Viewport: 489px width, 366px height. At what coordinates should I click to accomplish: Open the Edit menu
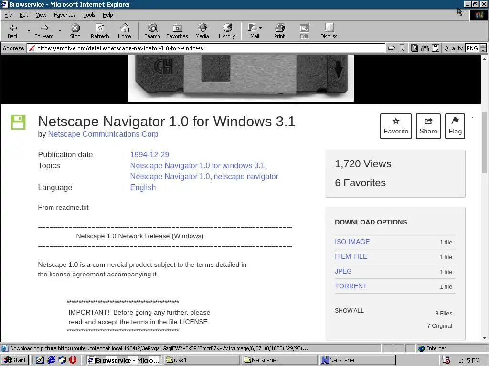click(x=24, y=15)
